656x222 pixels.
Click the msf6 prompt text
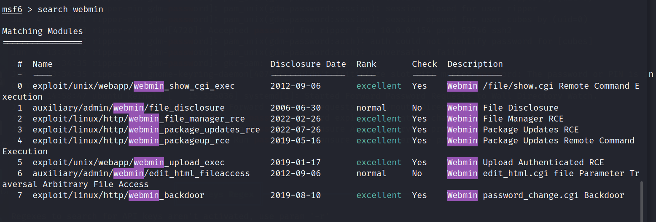pos(12,9)
